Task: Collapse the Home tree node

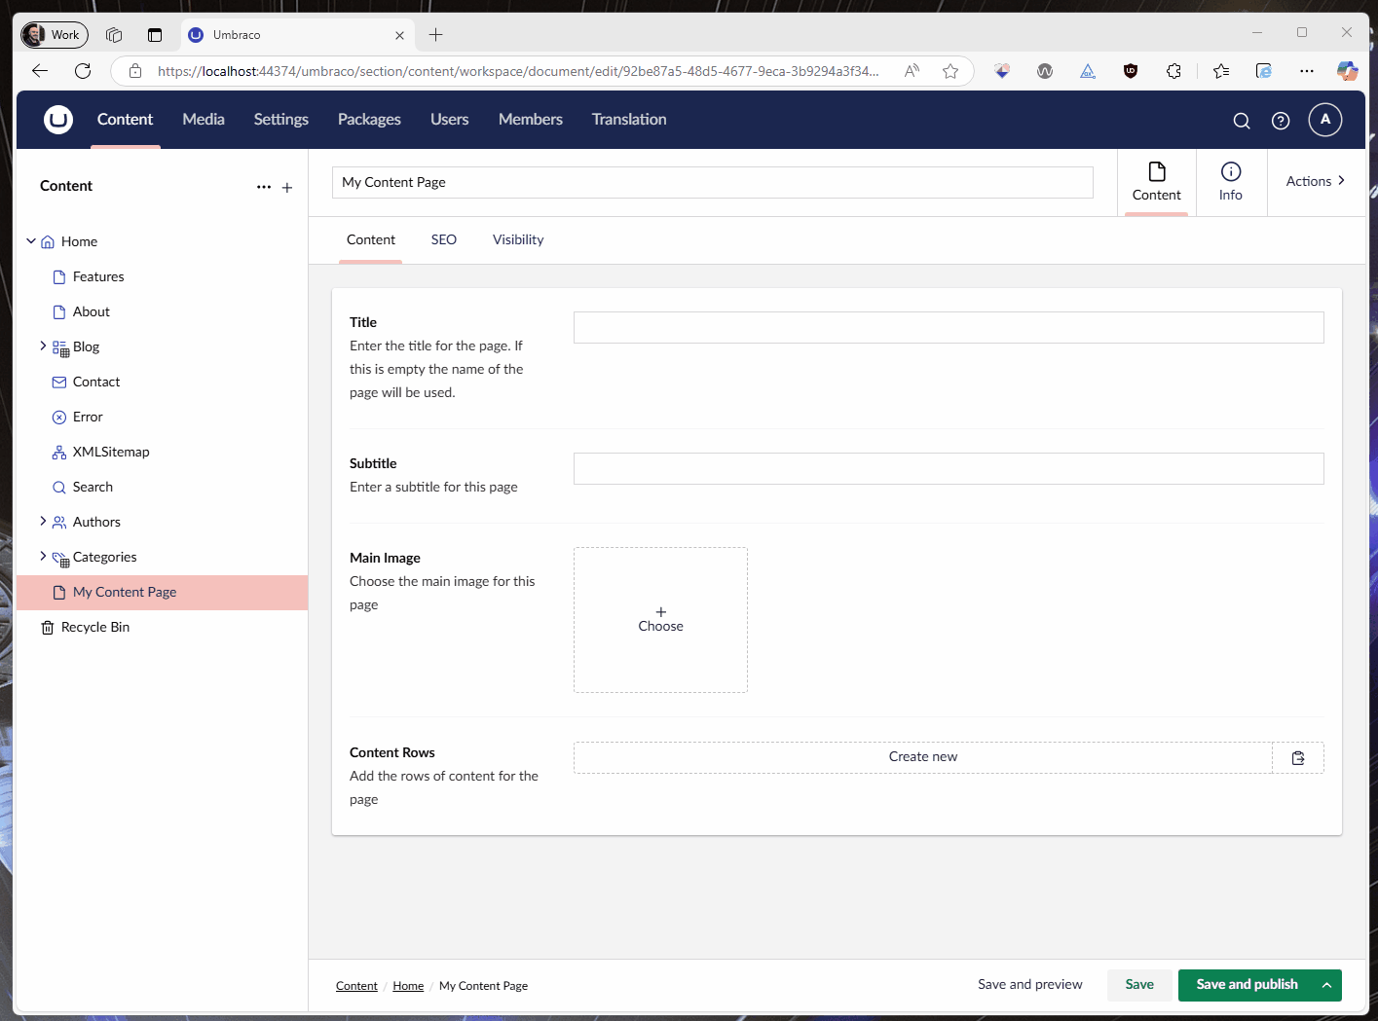Action: (31, 240)
